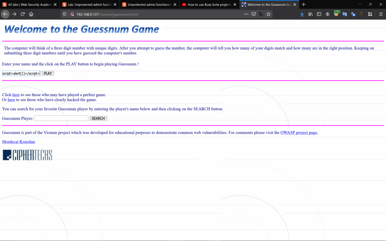Go back to the previous page
Screen dimensions: 386x241
coord(5,14)
